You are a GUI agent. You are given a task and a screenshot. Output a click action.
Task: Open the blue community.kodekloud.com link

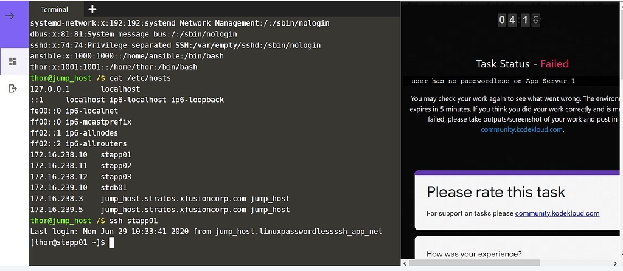[x=522, y=129]
